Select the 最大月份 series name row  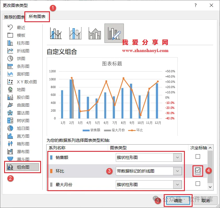64,184
